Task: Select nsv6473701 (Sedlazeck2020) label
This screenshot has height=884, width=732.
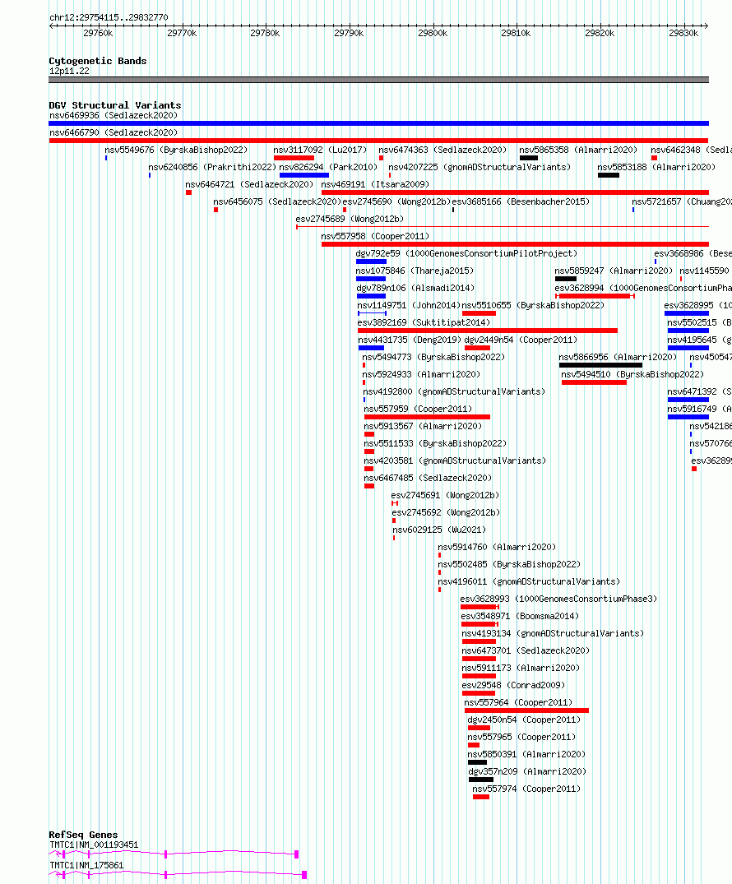Action: [x=526, y=651]
